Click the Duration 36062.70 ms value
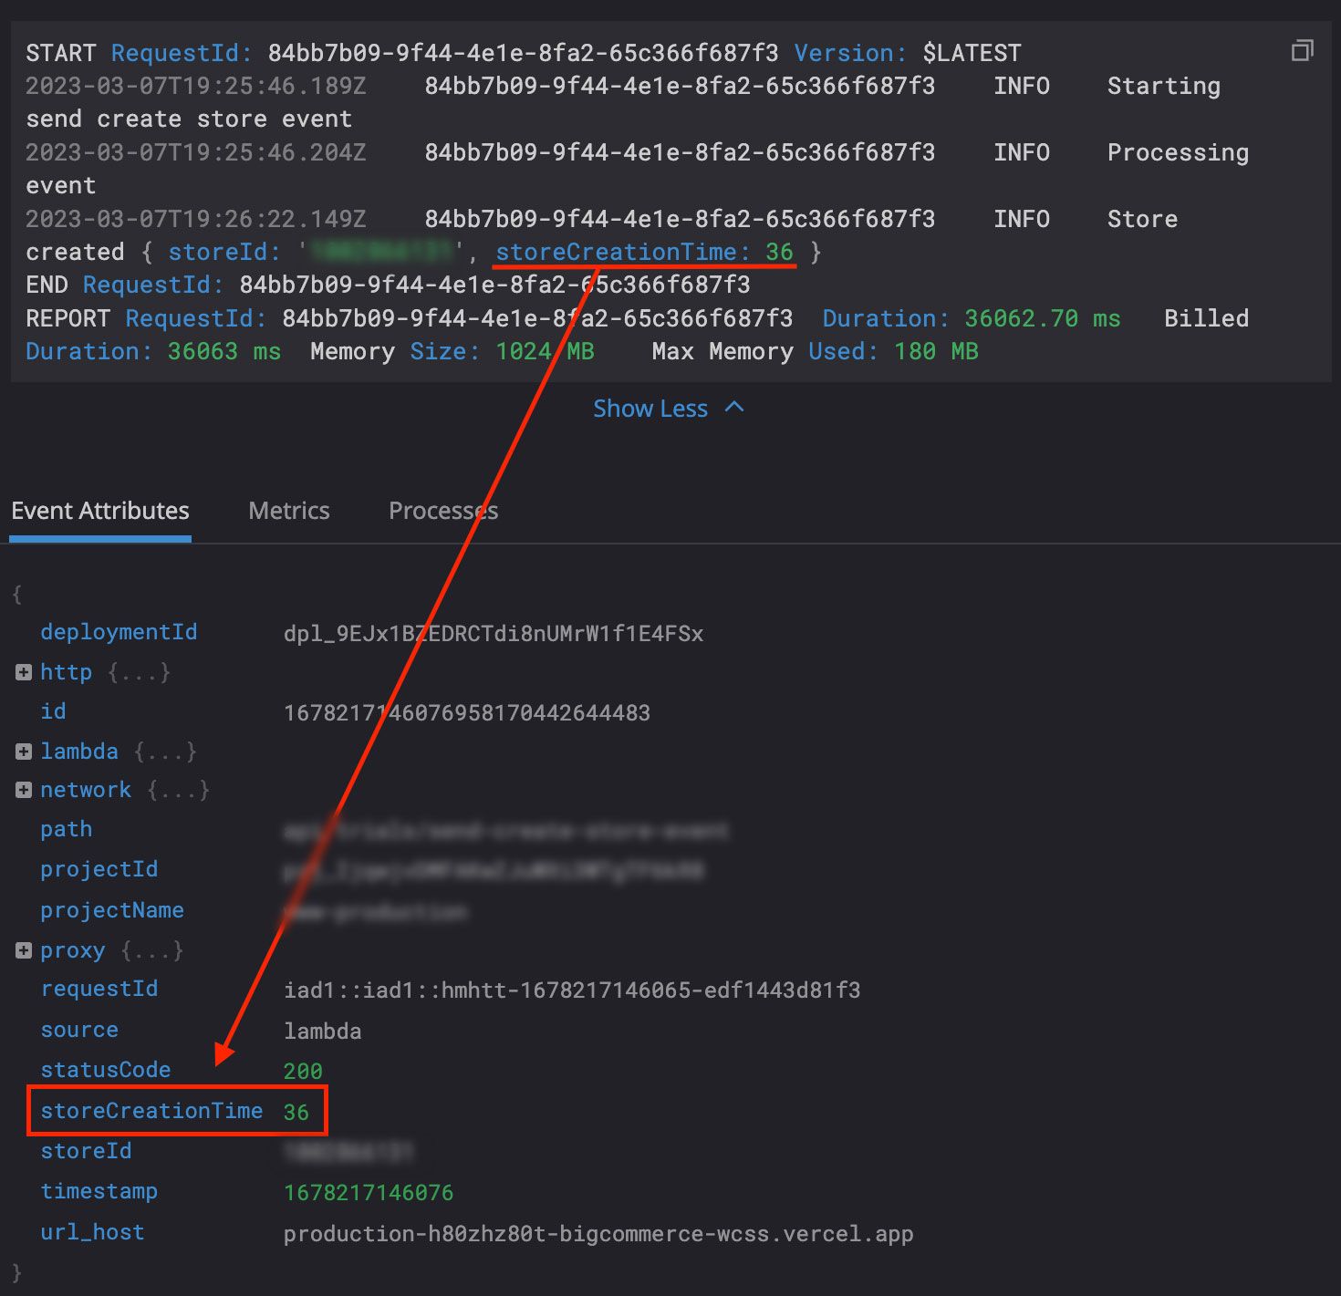The width and height of the screenshot is (1341, 1296). 1043,318
